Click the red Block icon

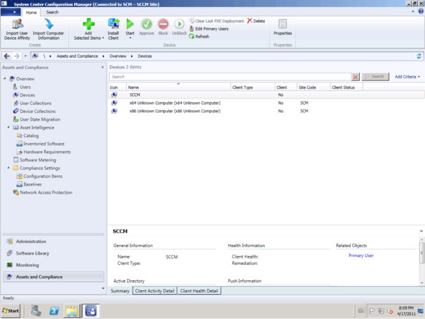(x=163, y=24)
